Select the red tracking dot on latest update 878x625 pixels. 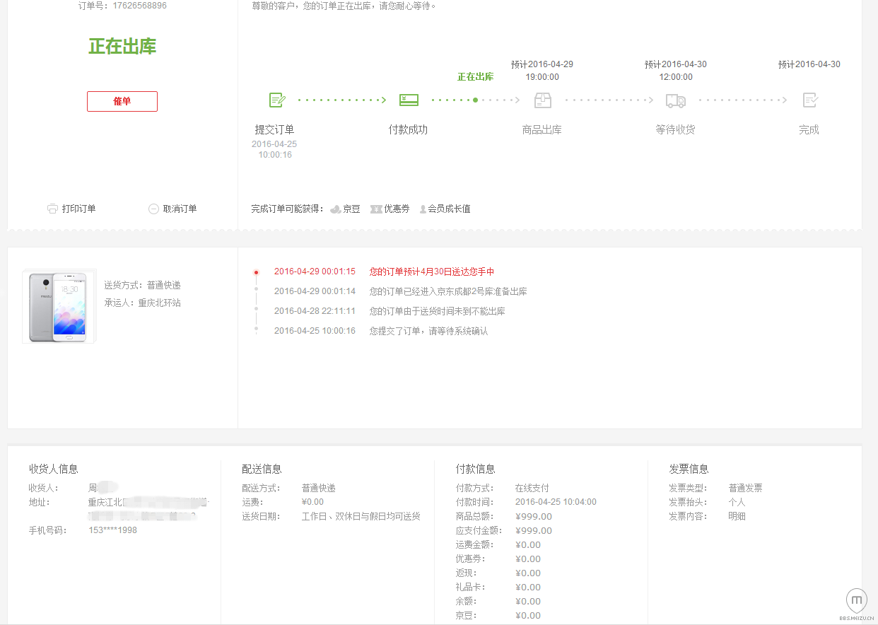257,271
